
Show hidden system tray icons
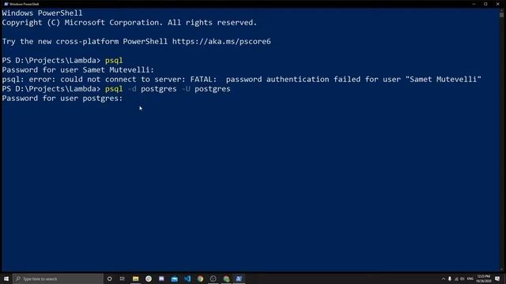pyautogui.click(x=443, y=278)
